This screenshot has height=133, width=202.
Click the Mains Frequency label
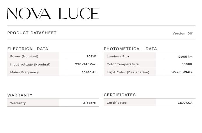pos(24,72)
